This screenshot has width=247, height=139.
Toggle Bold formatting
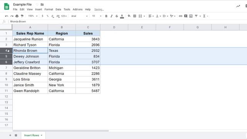[107, 16]
